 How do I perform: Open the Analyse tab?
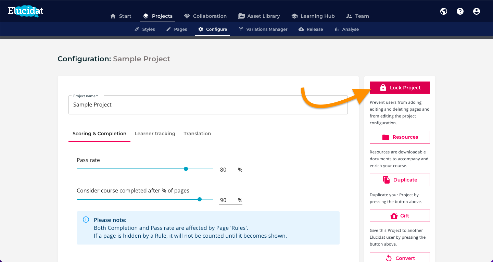tap(347, 29)
